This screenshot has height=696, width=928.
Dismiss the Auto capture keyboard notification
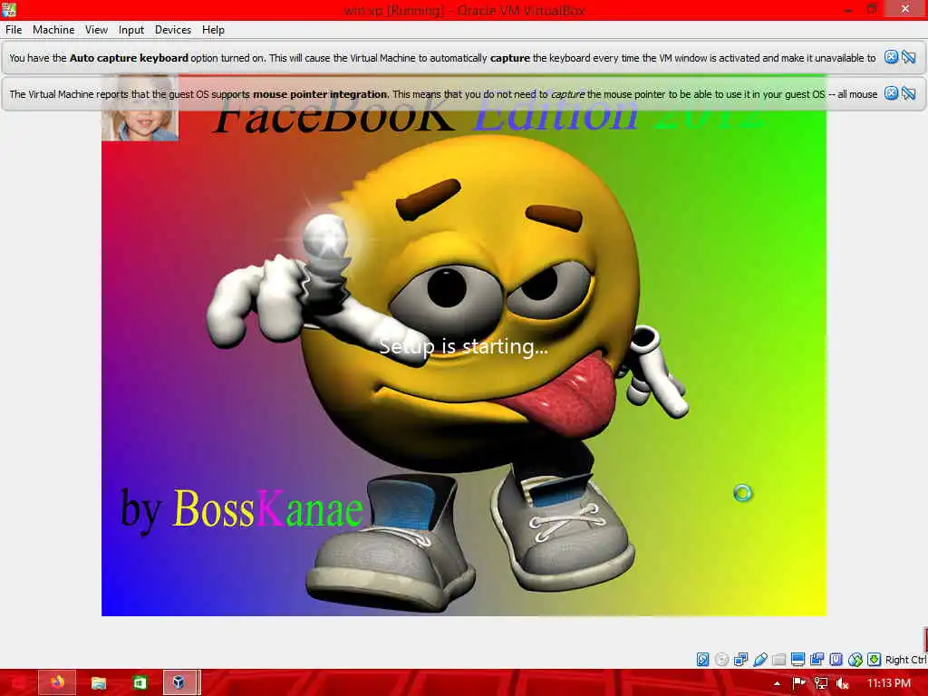891,57
